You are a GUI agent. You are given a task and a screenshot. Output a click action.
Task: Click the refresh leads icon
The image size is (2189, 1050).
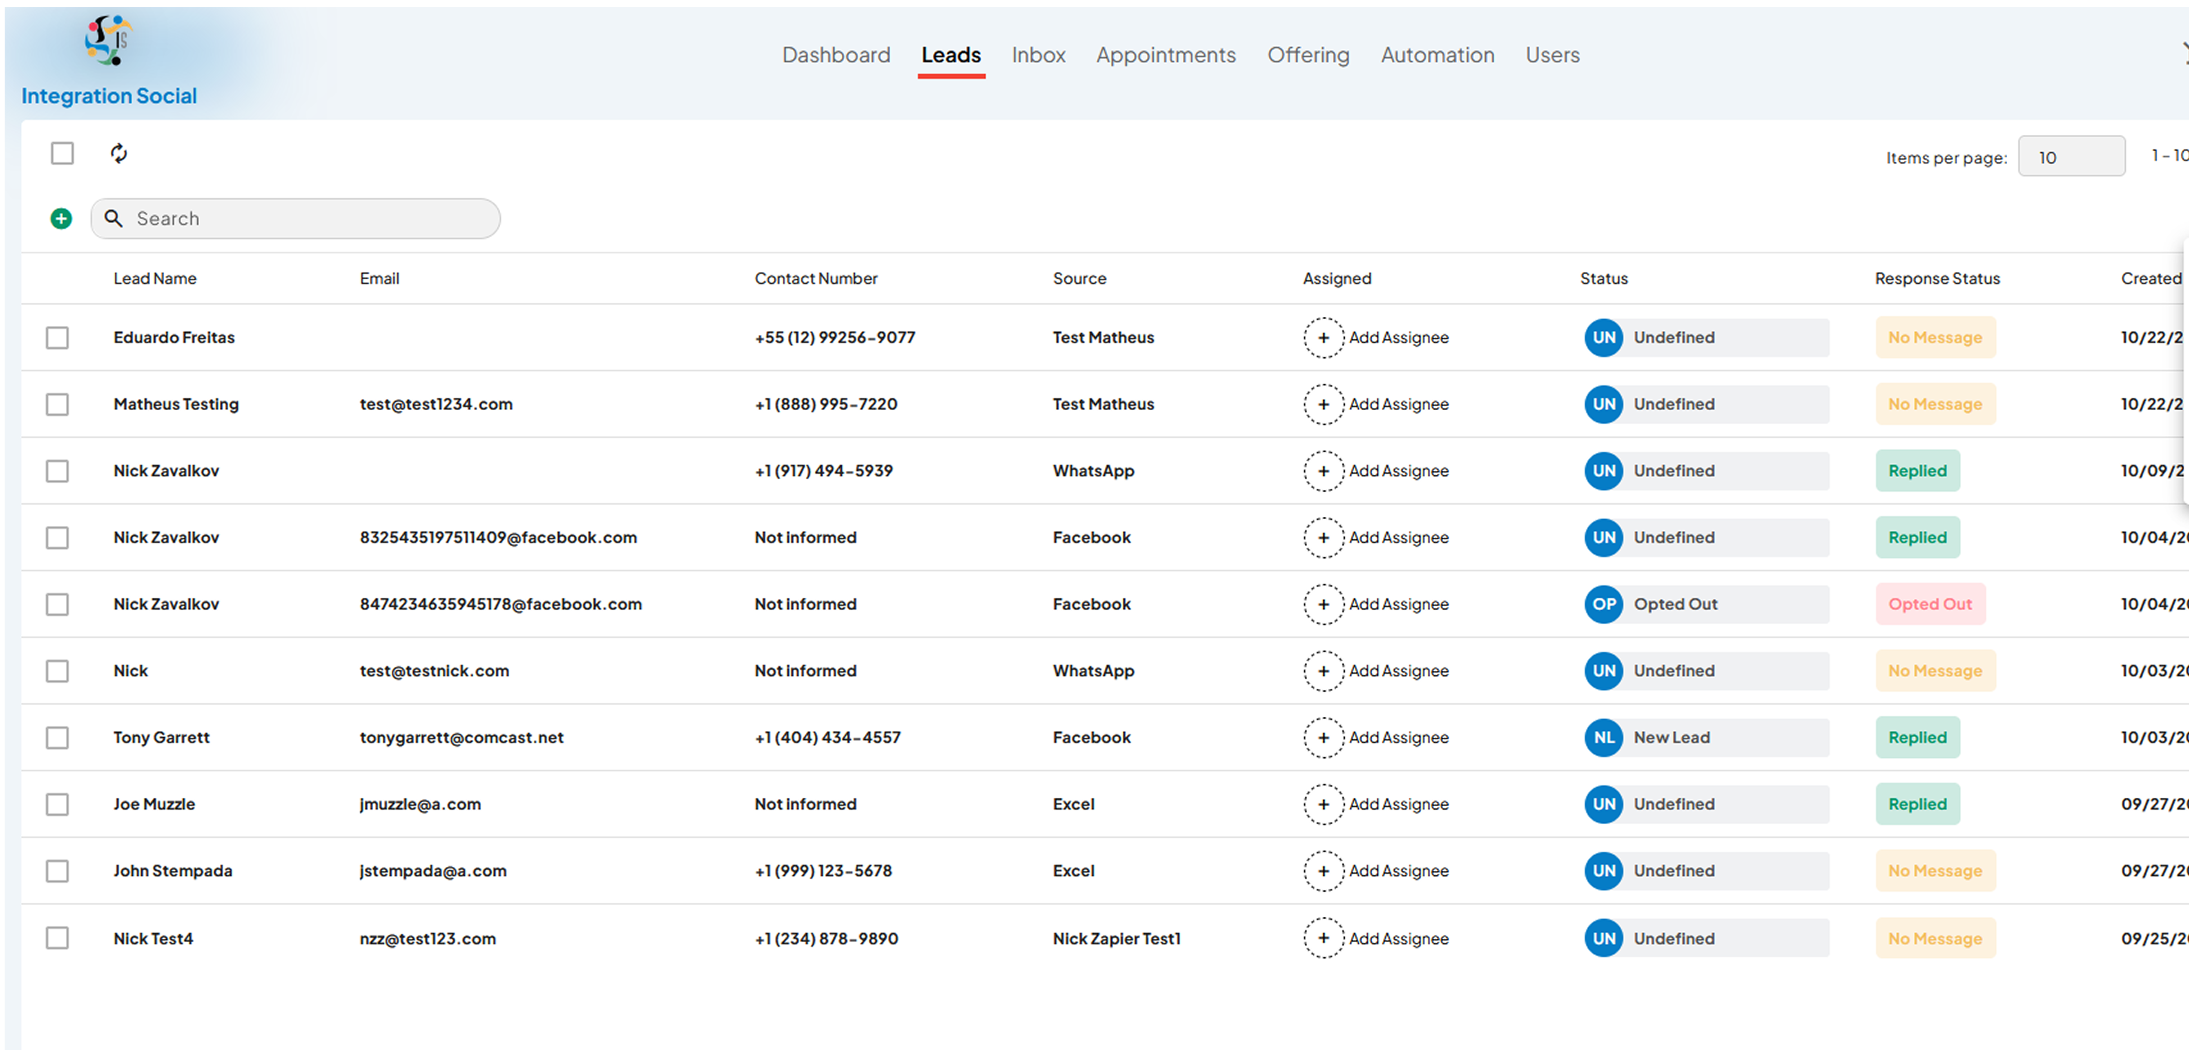(119, 153)
